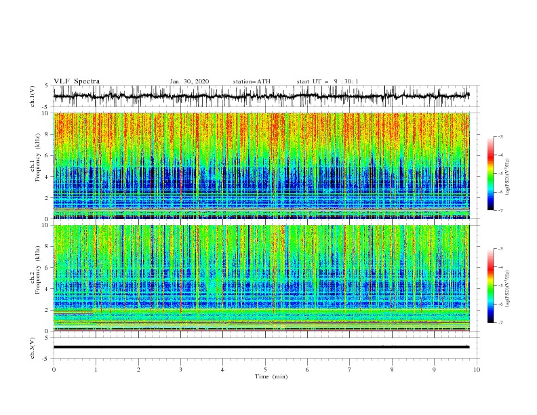Viewport: 537px width, 415px height.
Task: Click the time axis tick label "3"
Action: coord(181,370)
